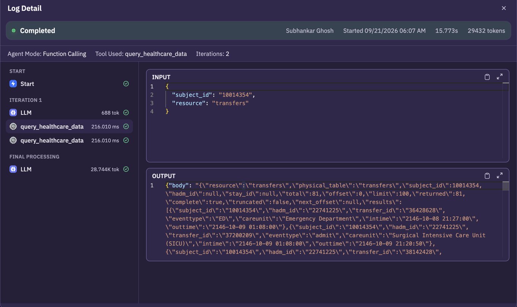
Task: Open the Final Processing LLM step label
Action: 26,169
